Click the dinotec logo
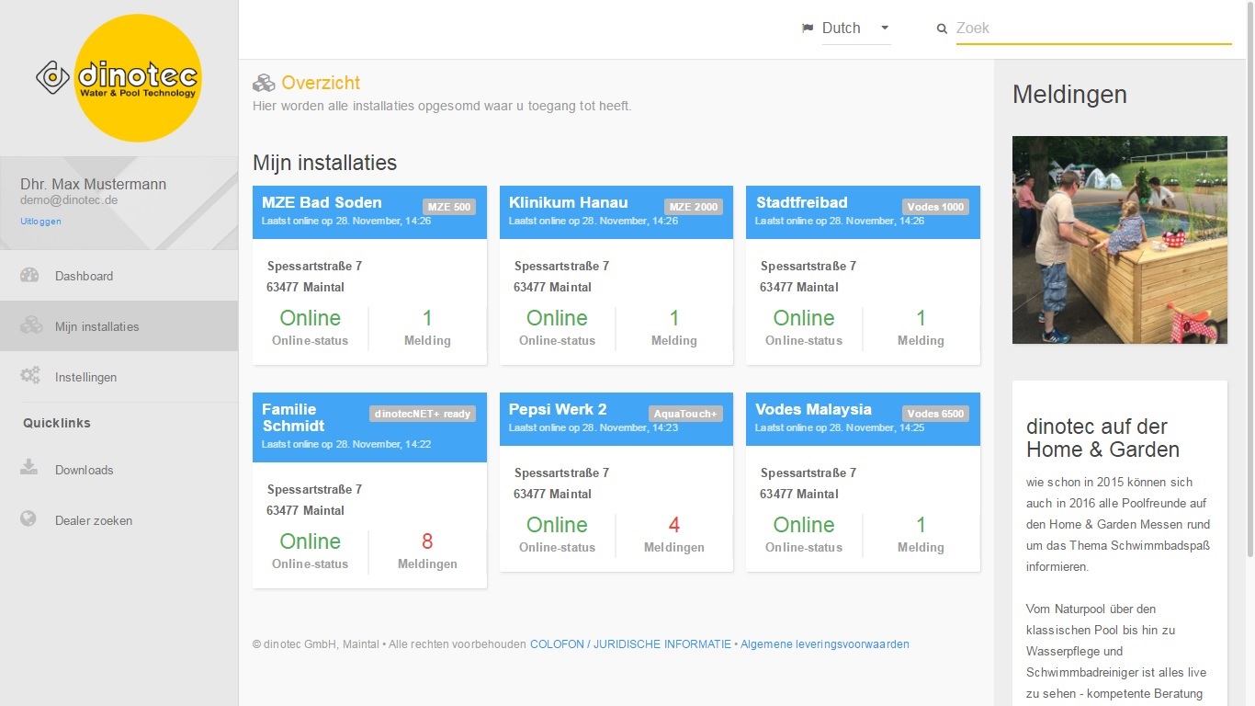 119,78
